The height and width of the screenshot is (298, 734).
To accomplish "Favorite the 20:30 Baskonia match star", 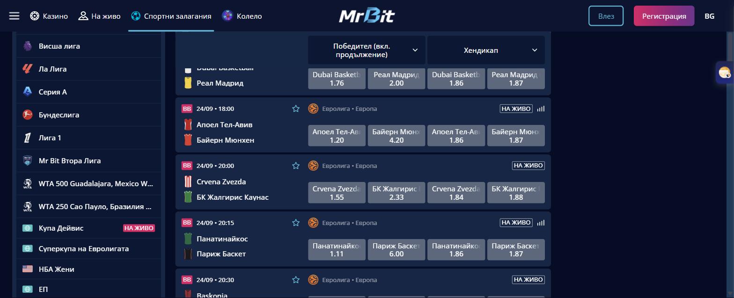I will click(296, 280).
